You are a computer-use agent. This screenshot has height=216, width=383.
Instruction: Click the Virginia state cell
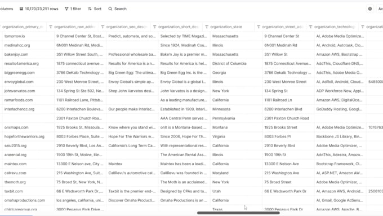(x=236, y=136)
